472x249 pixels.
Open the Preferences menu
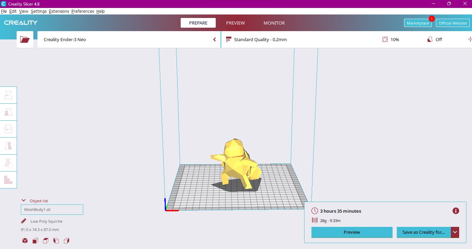click(83, 11)
